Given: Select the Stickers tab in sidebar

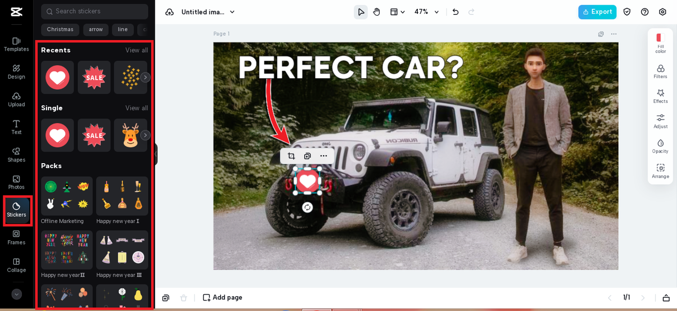Looking at the screenshot, I should [x=16, y=210].
